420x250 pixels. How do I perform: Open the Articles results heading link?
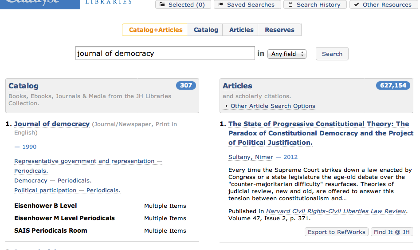click(x=237, y=86)
